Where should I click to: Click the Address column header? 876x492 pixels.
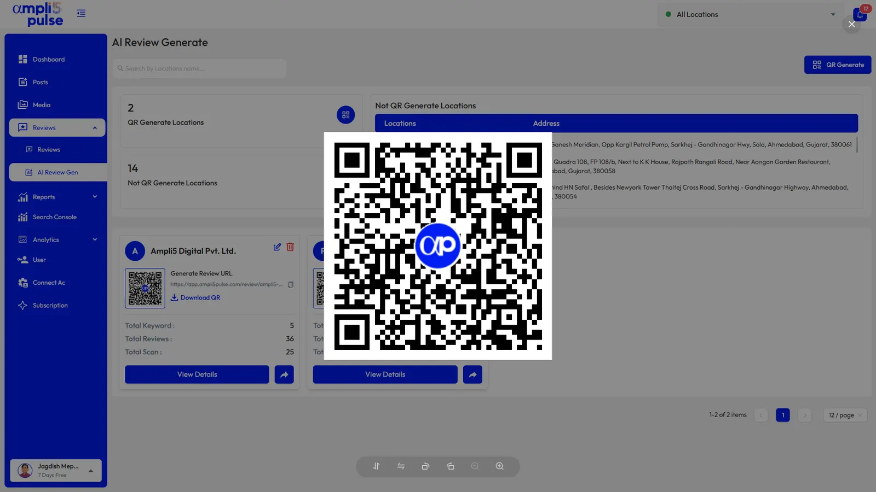point(546,124)
